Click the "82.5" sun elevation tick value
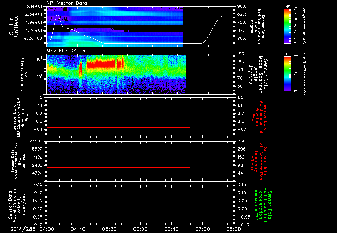 [x=242, y=14]
